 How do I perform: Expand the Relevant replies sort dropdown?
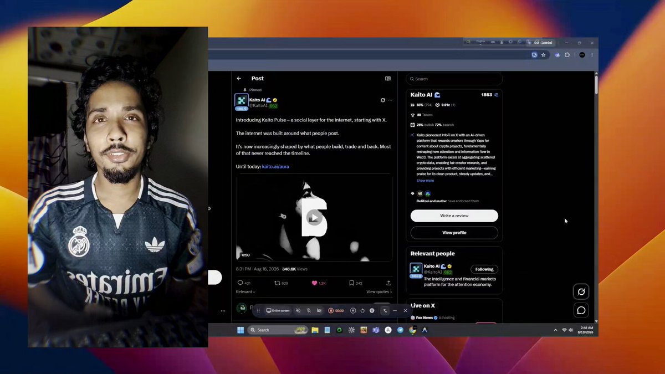245,291
